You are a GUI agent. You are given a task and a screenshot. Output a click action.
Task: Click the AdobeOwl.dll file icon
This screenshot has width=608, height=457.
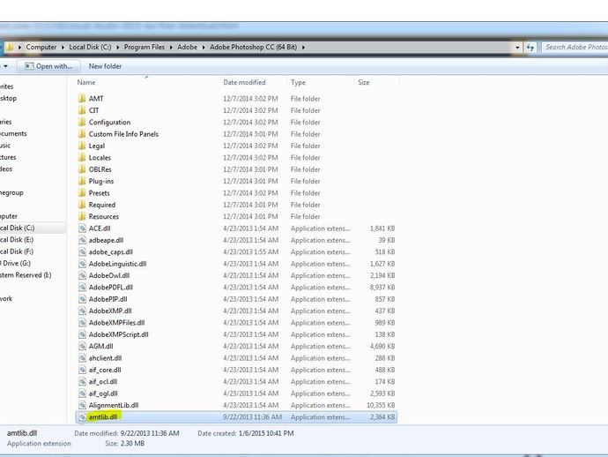pos(82,275)
